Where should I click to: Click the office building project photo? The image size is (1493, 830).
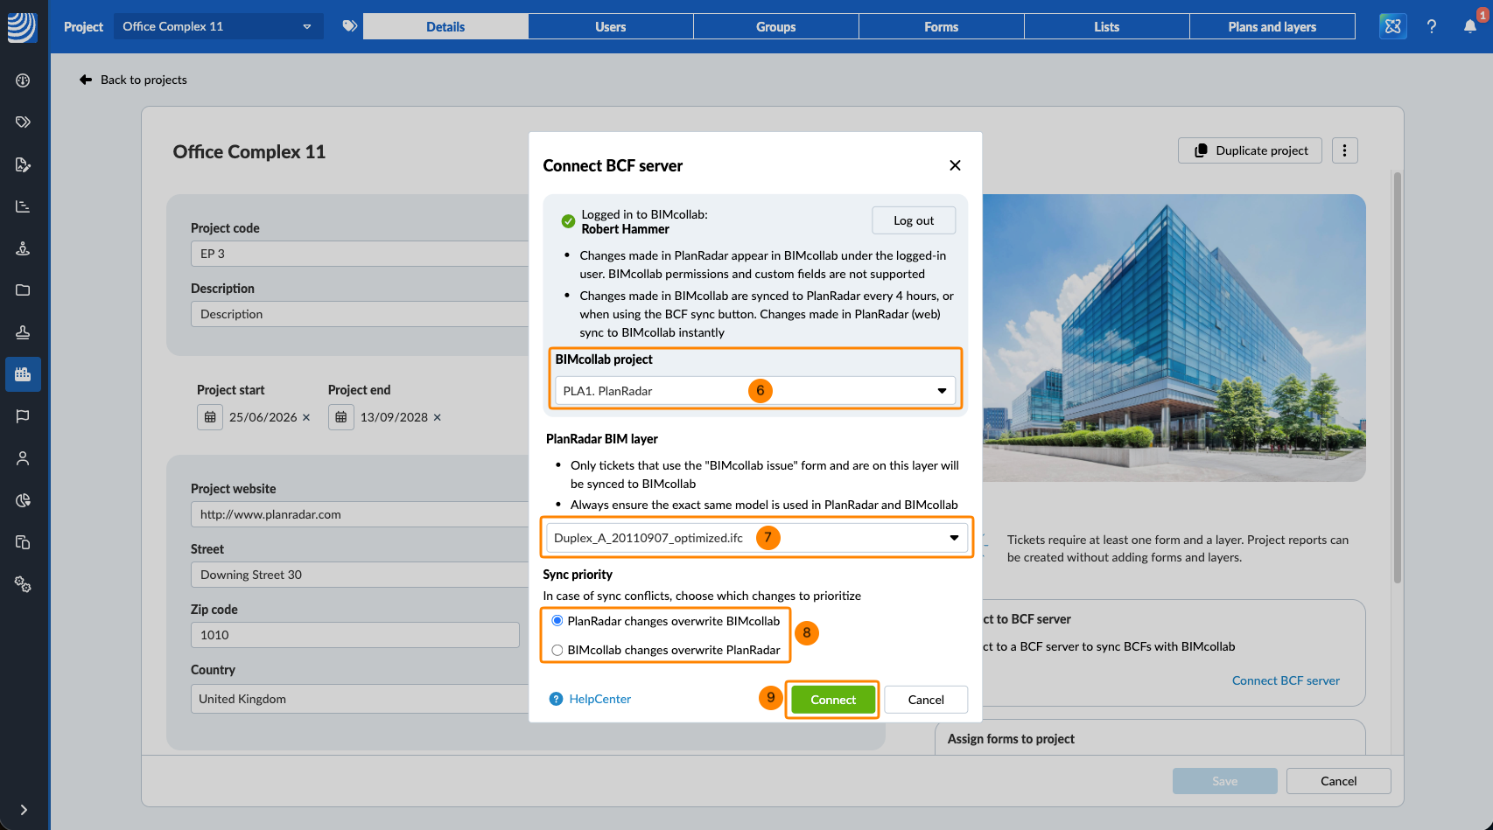click(1174, 338)
